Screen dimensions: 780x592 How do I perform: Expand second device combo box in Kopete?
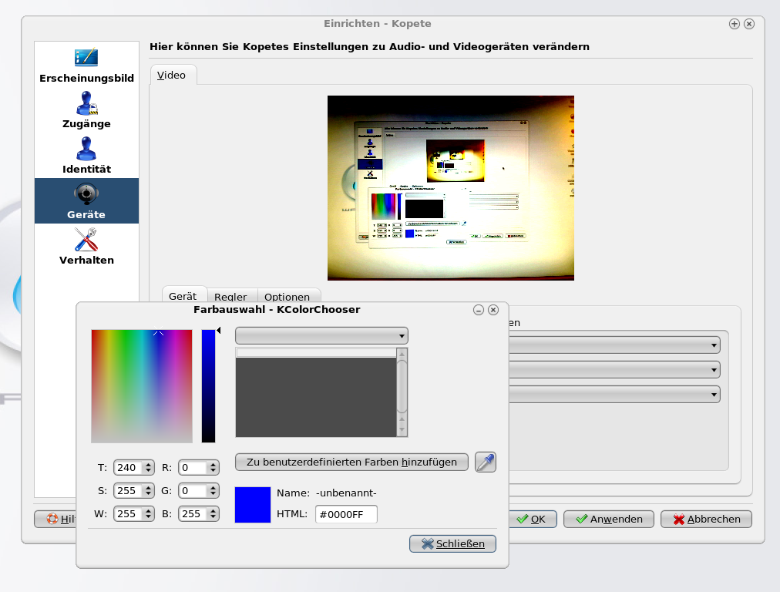pyautogui.click(x=614, y=370)
